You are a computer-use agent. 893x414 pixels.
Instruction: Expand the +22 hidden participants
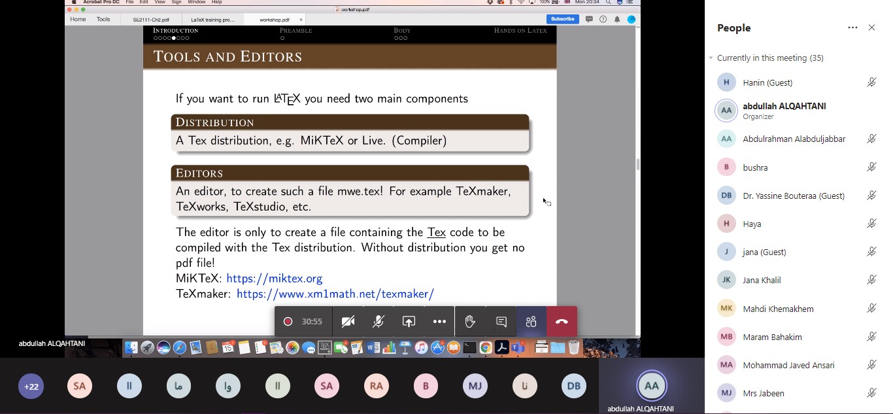click(31, 387)
